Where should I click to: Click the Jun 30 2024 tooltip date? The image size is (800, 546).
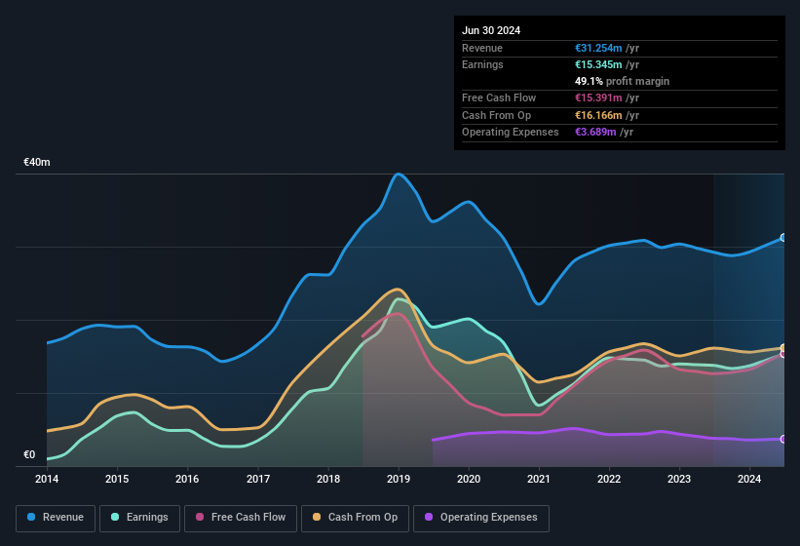tap(491, 30)
